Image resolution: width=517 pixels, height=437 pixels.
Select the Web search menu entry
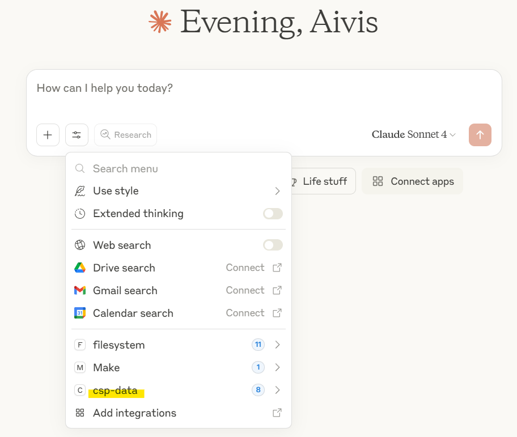179,245
